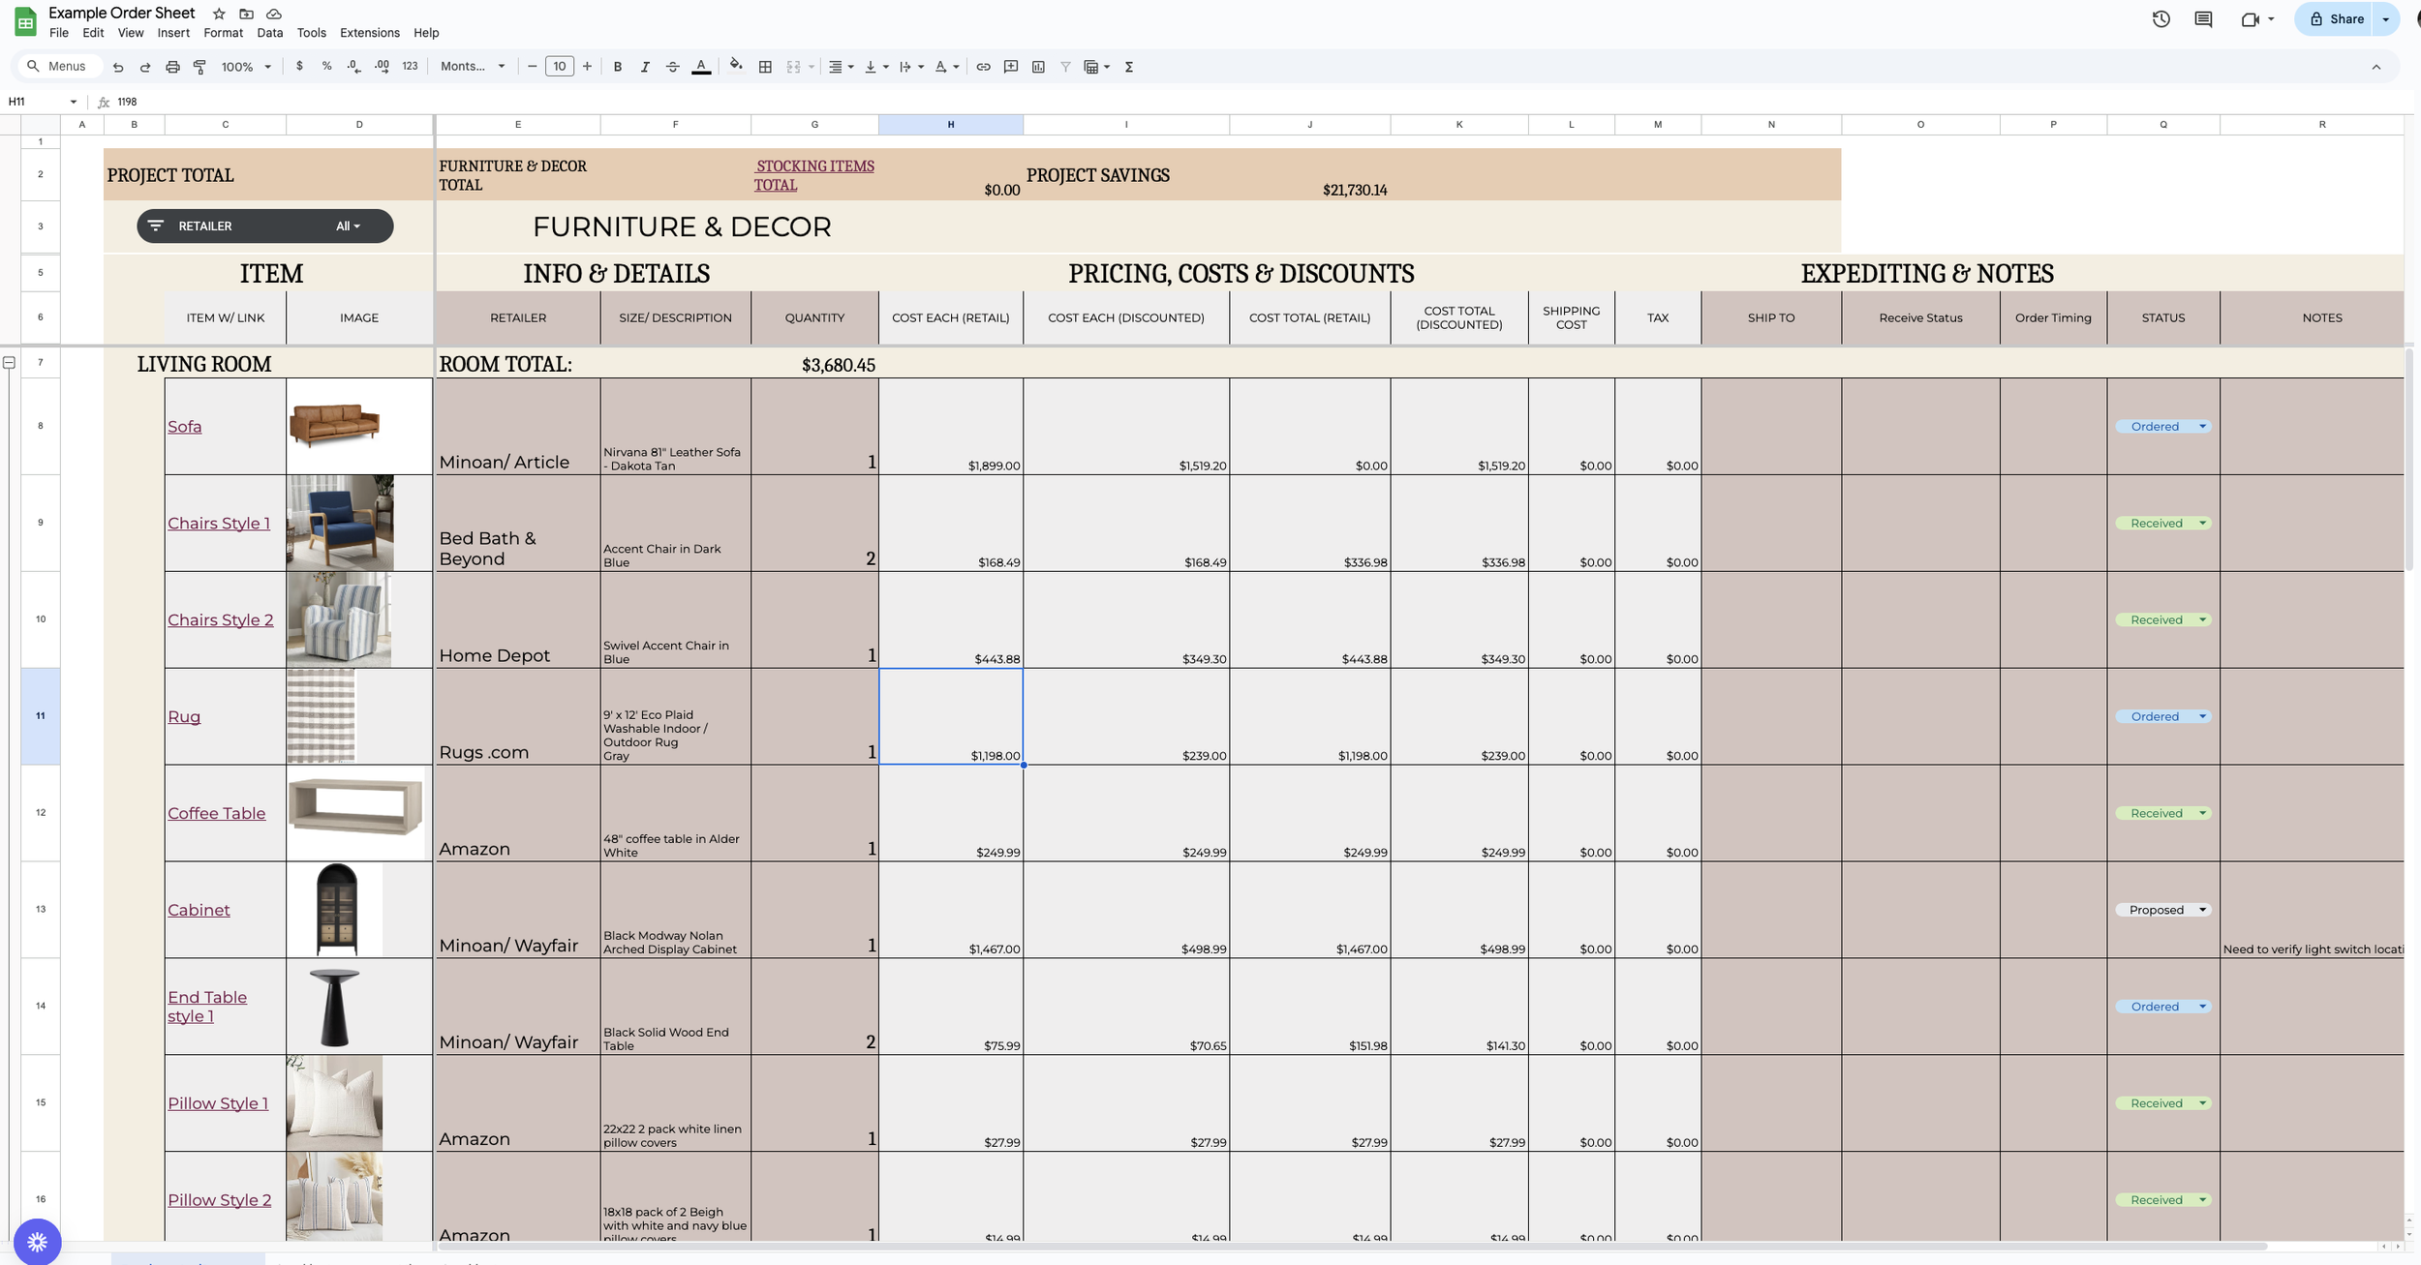Click the paint format tool
Image resolution: width=2421 pixels, height=1265 pixels.
[x=200, y=67]
